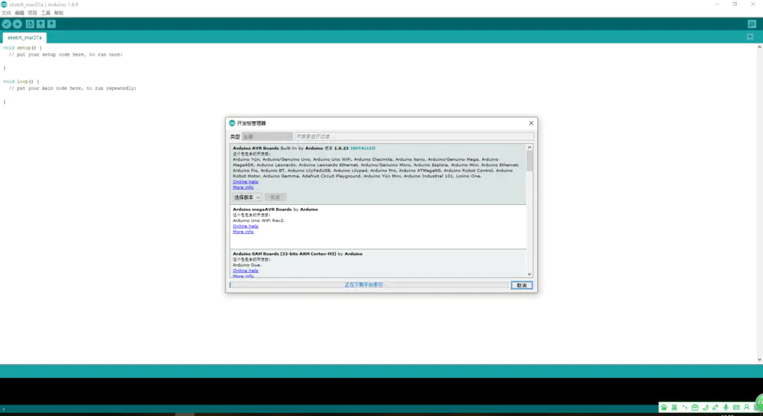The width and height of the screenshot is (763, 416).
Task: Click the search filter field in Boards Manager
Action: point(414,136)
